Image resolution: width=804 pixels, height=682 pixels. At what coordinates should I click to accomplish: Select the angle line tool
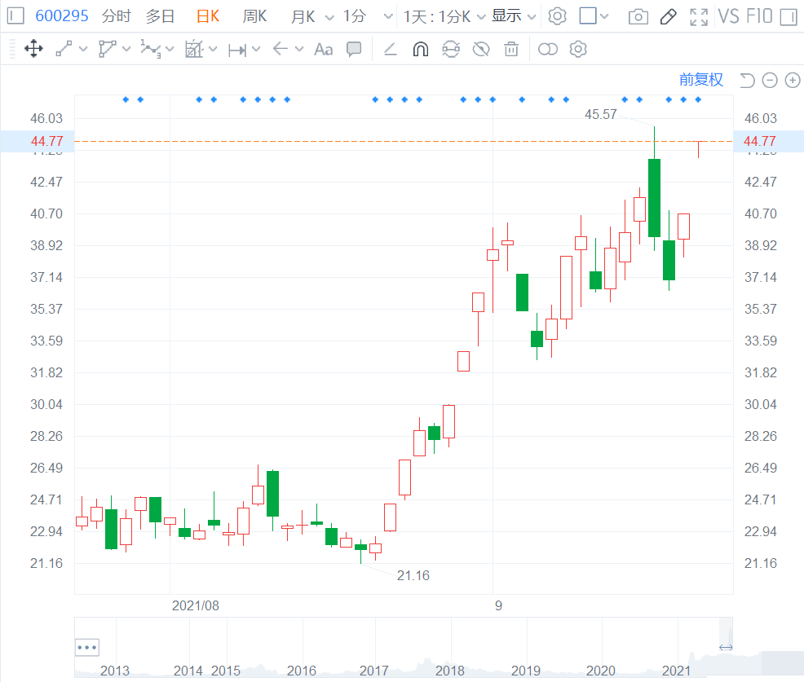tap(391, 49)
